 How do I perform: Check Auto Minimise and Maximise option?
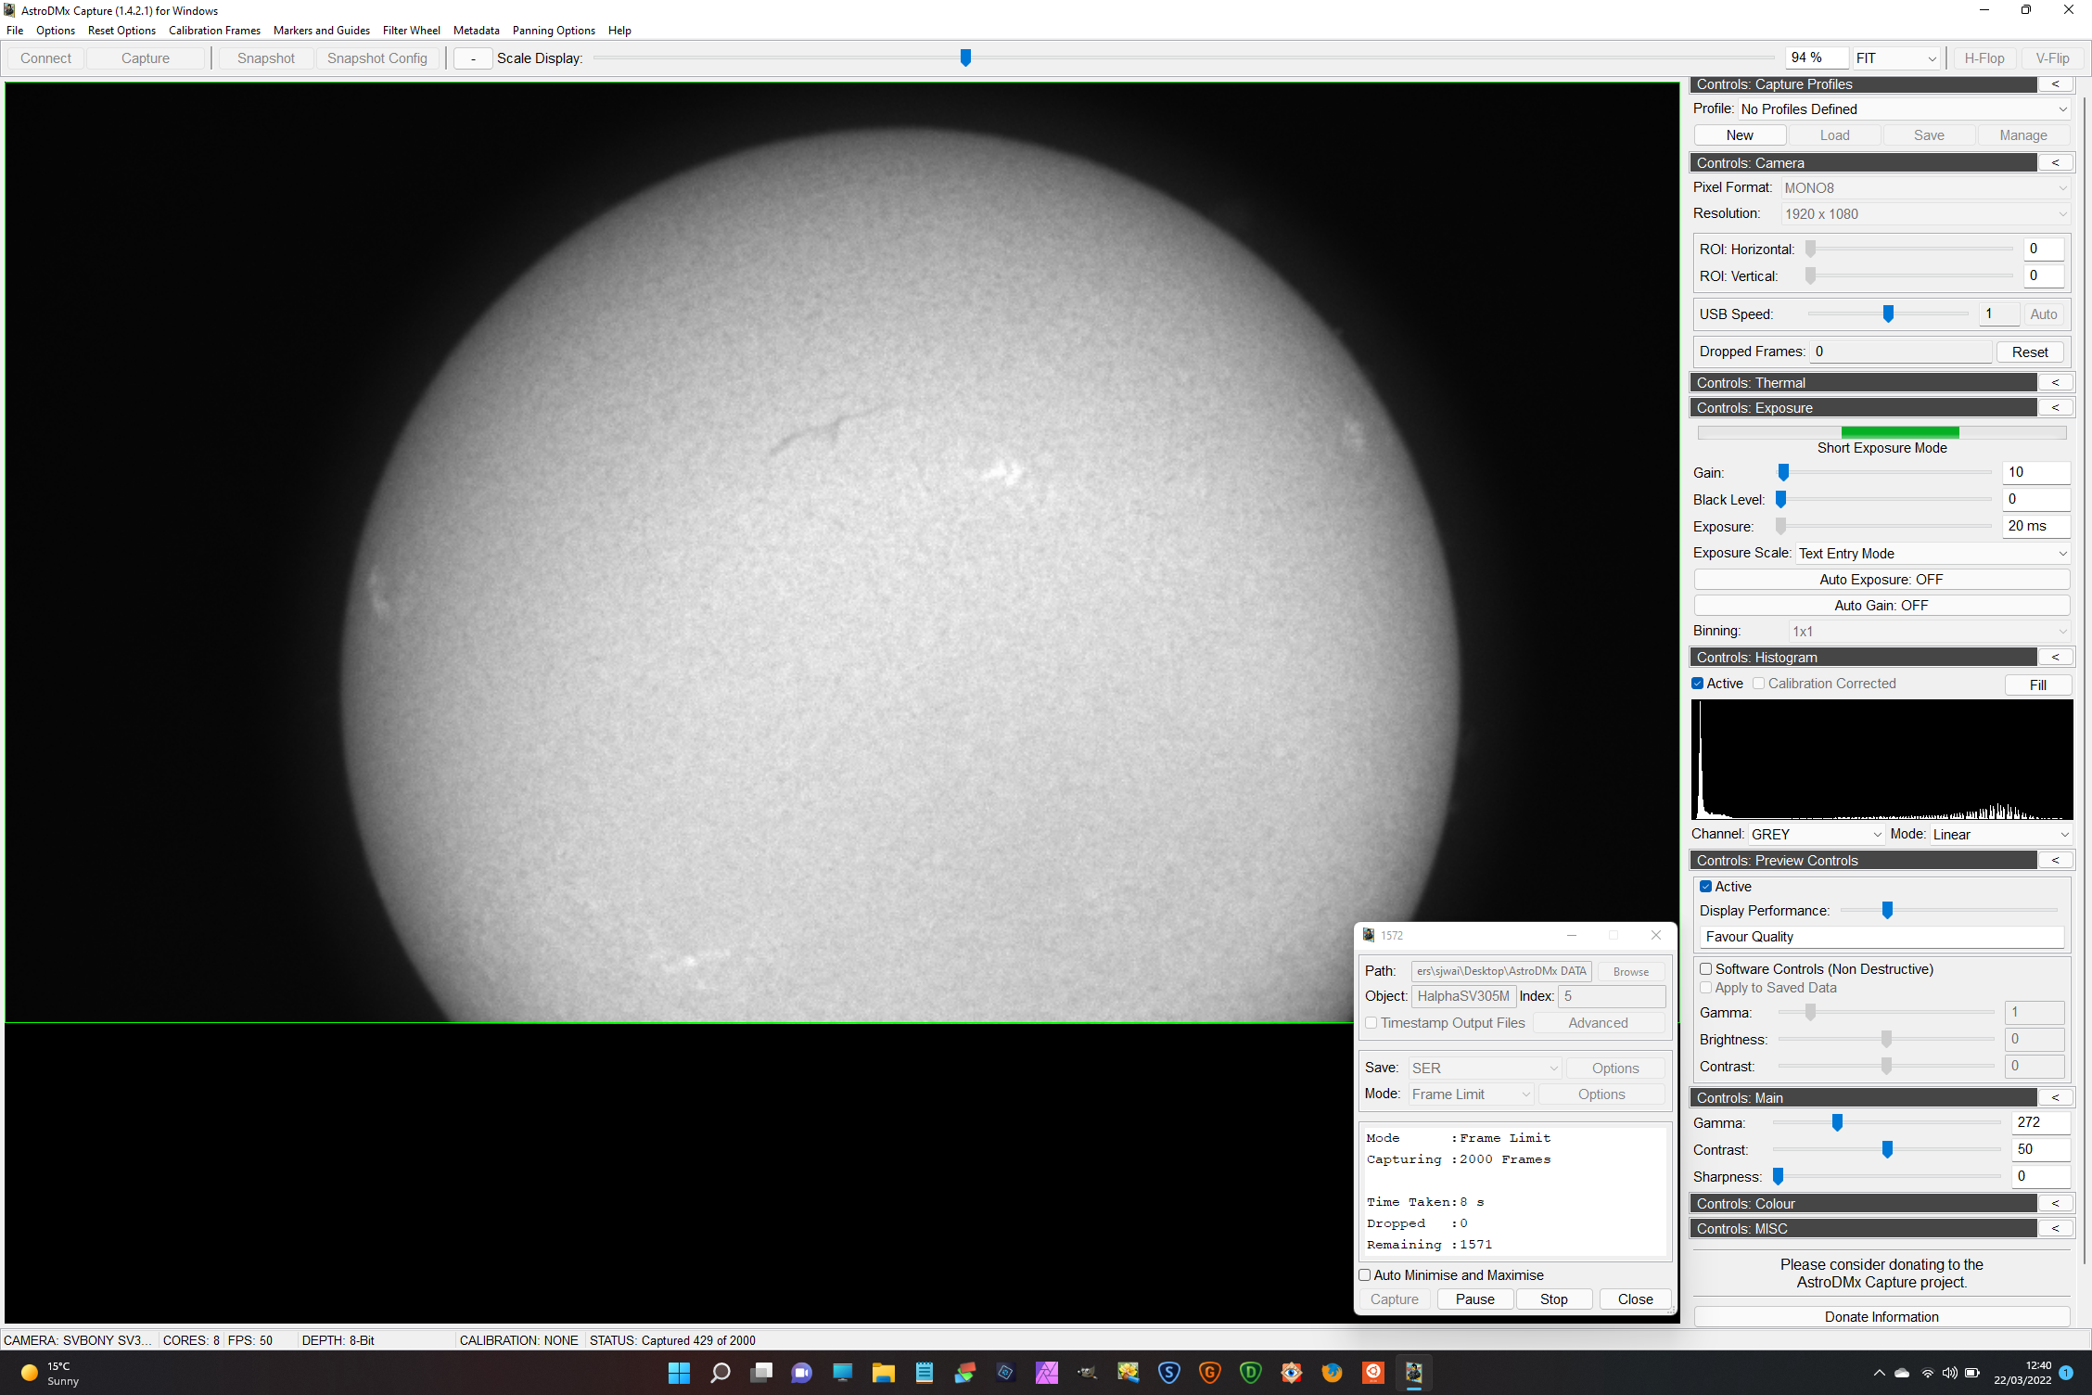click(x=1365, y=1275)
